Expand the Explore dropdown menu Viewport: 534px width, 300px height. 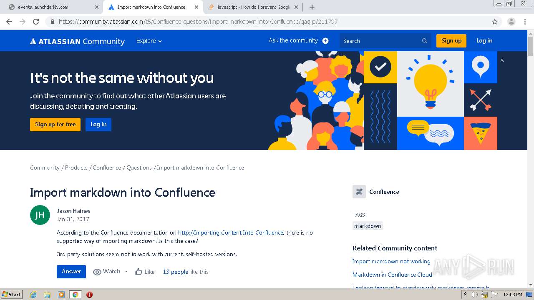149,41
